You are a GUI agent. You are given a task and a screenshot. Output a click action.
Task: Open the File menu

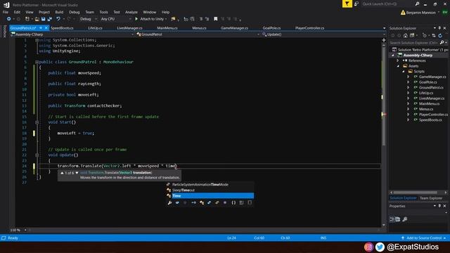(x=6, y=12)
